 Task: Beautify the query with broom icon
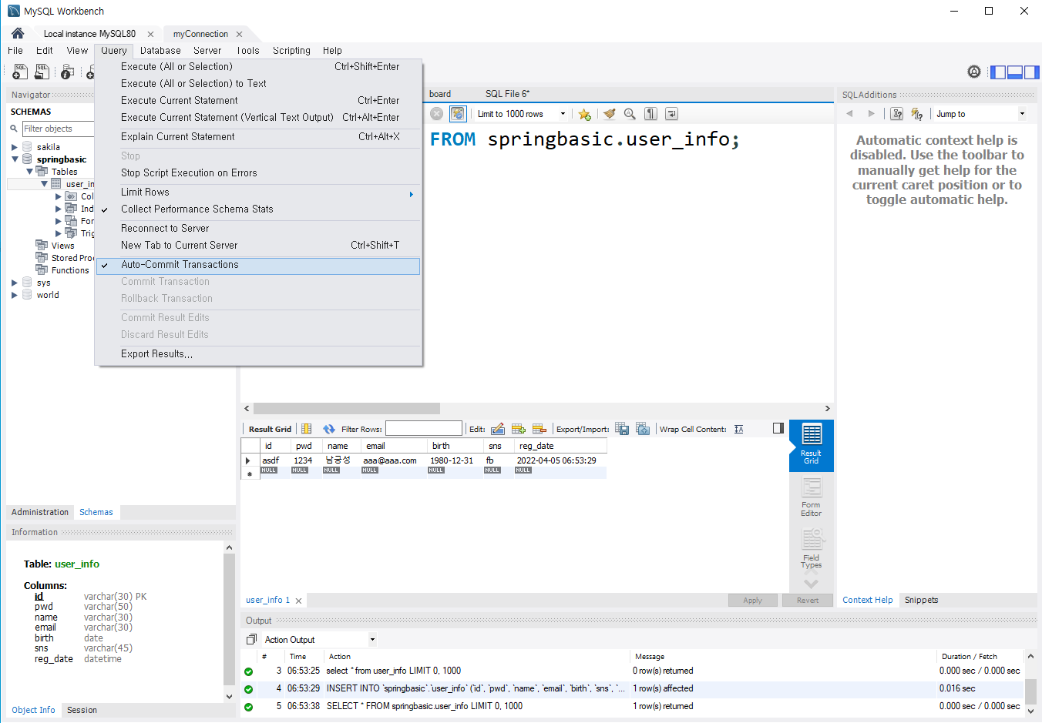(610, 114)
